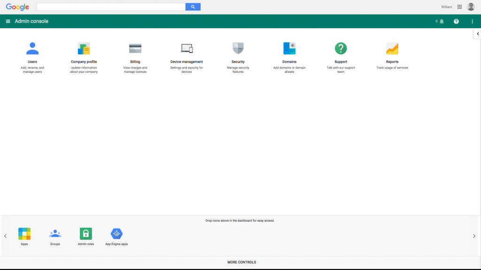
Task: Click the Domains label
Action: pos(289,62)
